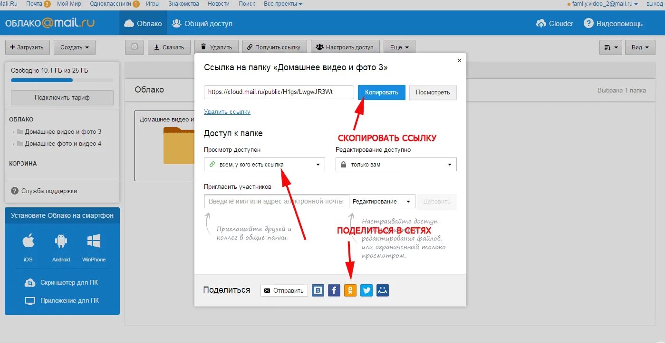
Task: Open Мой Мир in the portal bar
Action: [x=69, y=4]
